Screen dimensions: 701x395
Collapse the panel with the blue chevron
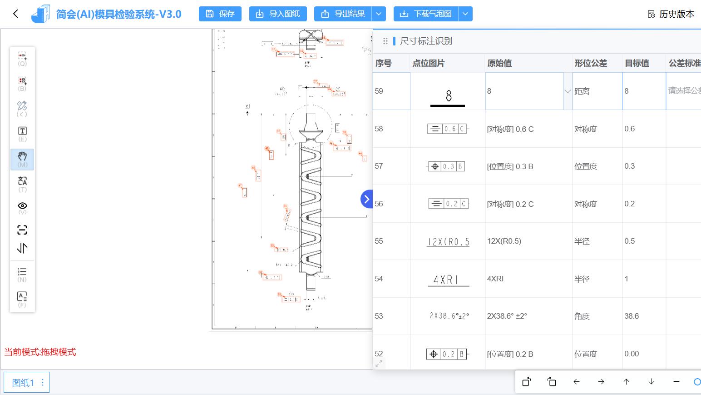click(367, 199)
